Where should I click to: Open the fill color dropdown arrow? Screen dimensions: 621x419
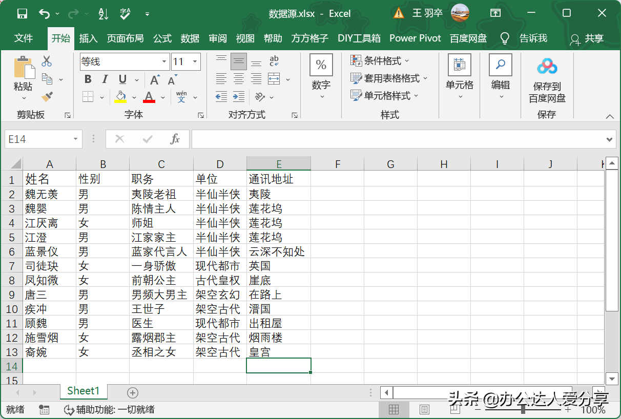pos(135,97)
